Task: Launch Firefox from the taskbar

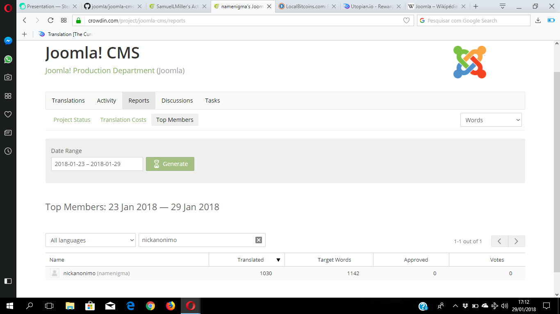Action: [x=171, y=306]
